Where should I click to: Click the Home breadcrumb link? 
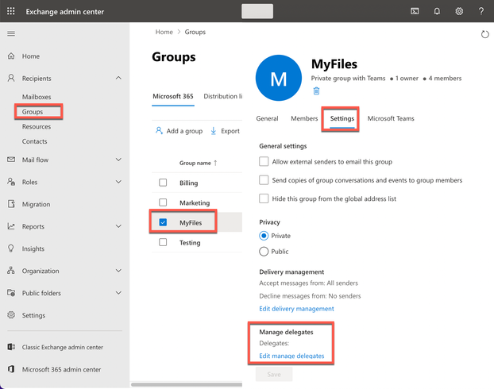click(164, 32)
